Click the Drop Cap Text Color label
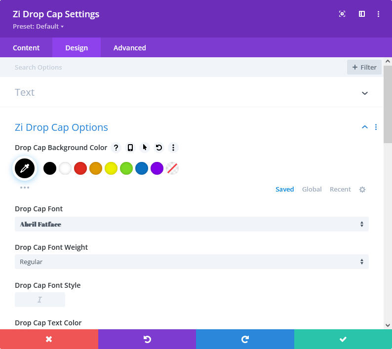Viewport: 392px width, 349px height. (48, 323)
